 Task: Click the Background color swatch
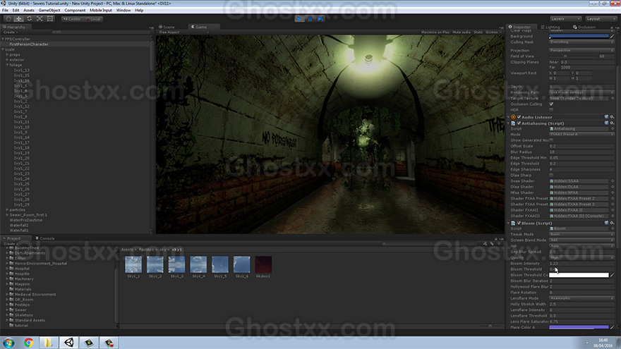579,36
